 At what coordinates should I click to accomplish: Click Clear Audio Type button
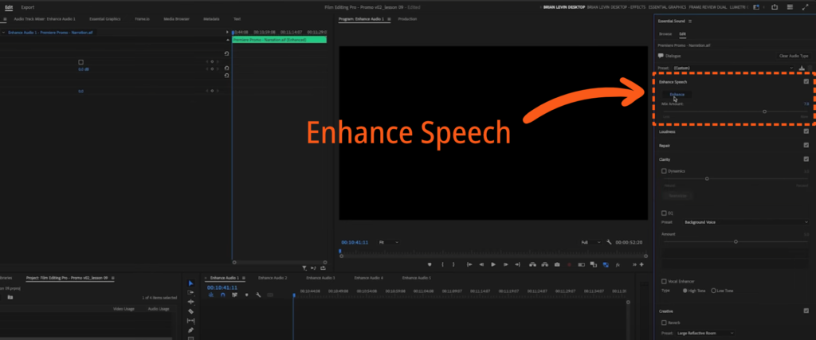pyautogui.click(x=794, y=56)
